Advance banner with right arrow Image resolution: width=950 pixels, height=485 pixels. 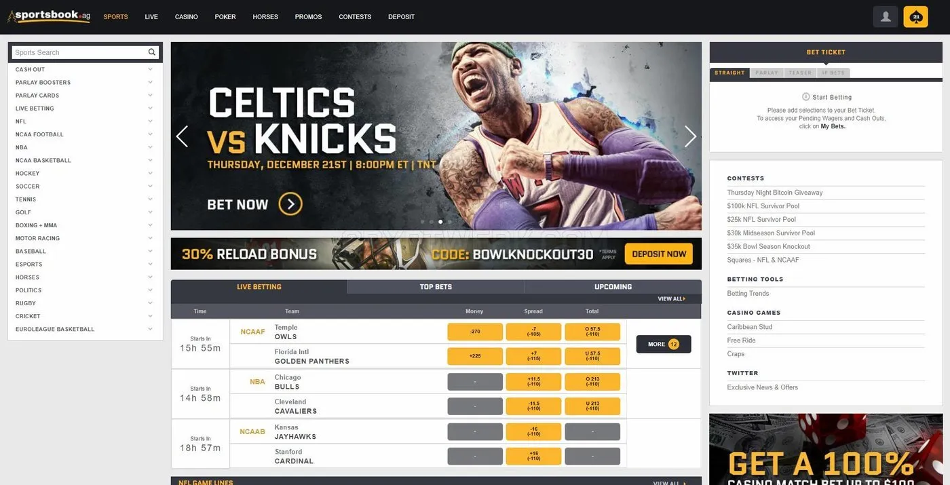[x=690, y=136]
